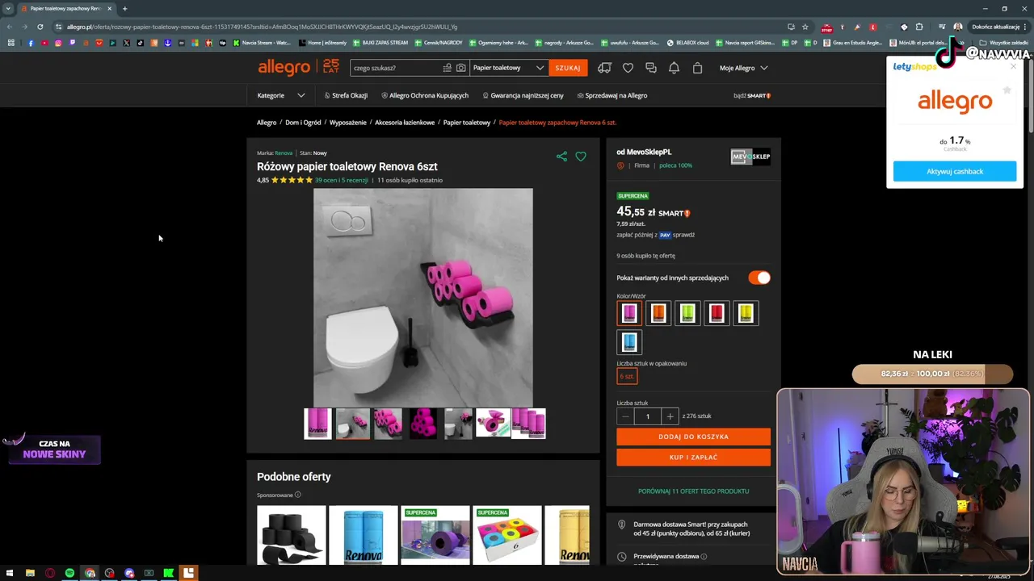Click the Renova brand link
1034x581 pixels.
tap(284, 153)
